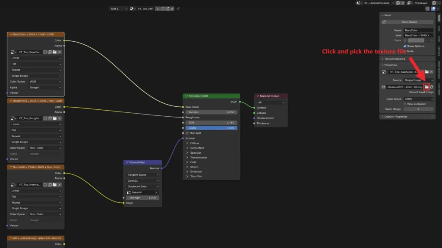This screenshot has height=248, width=442.
Task: Switch to Tool sidebar tab
Action: (439, 28)
